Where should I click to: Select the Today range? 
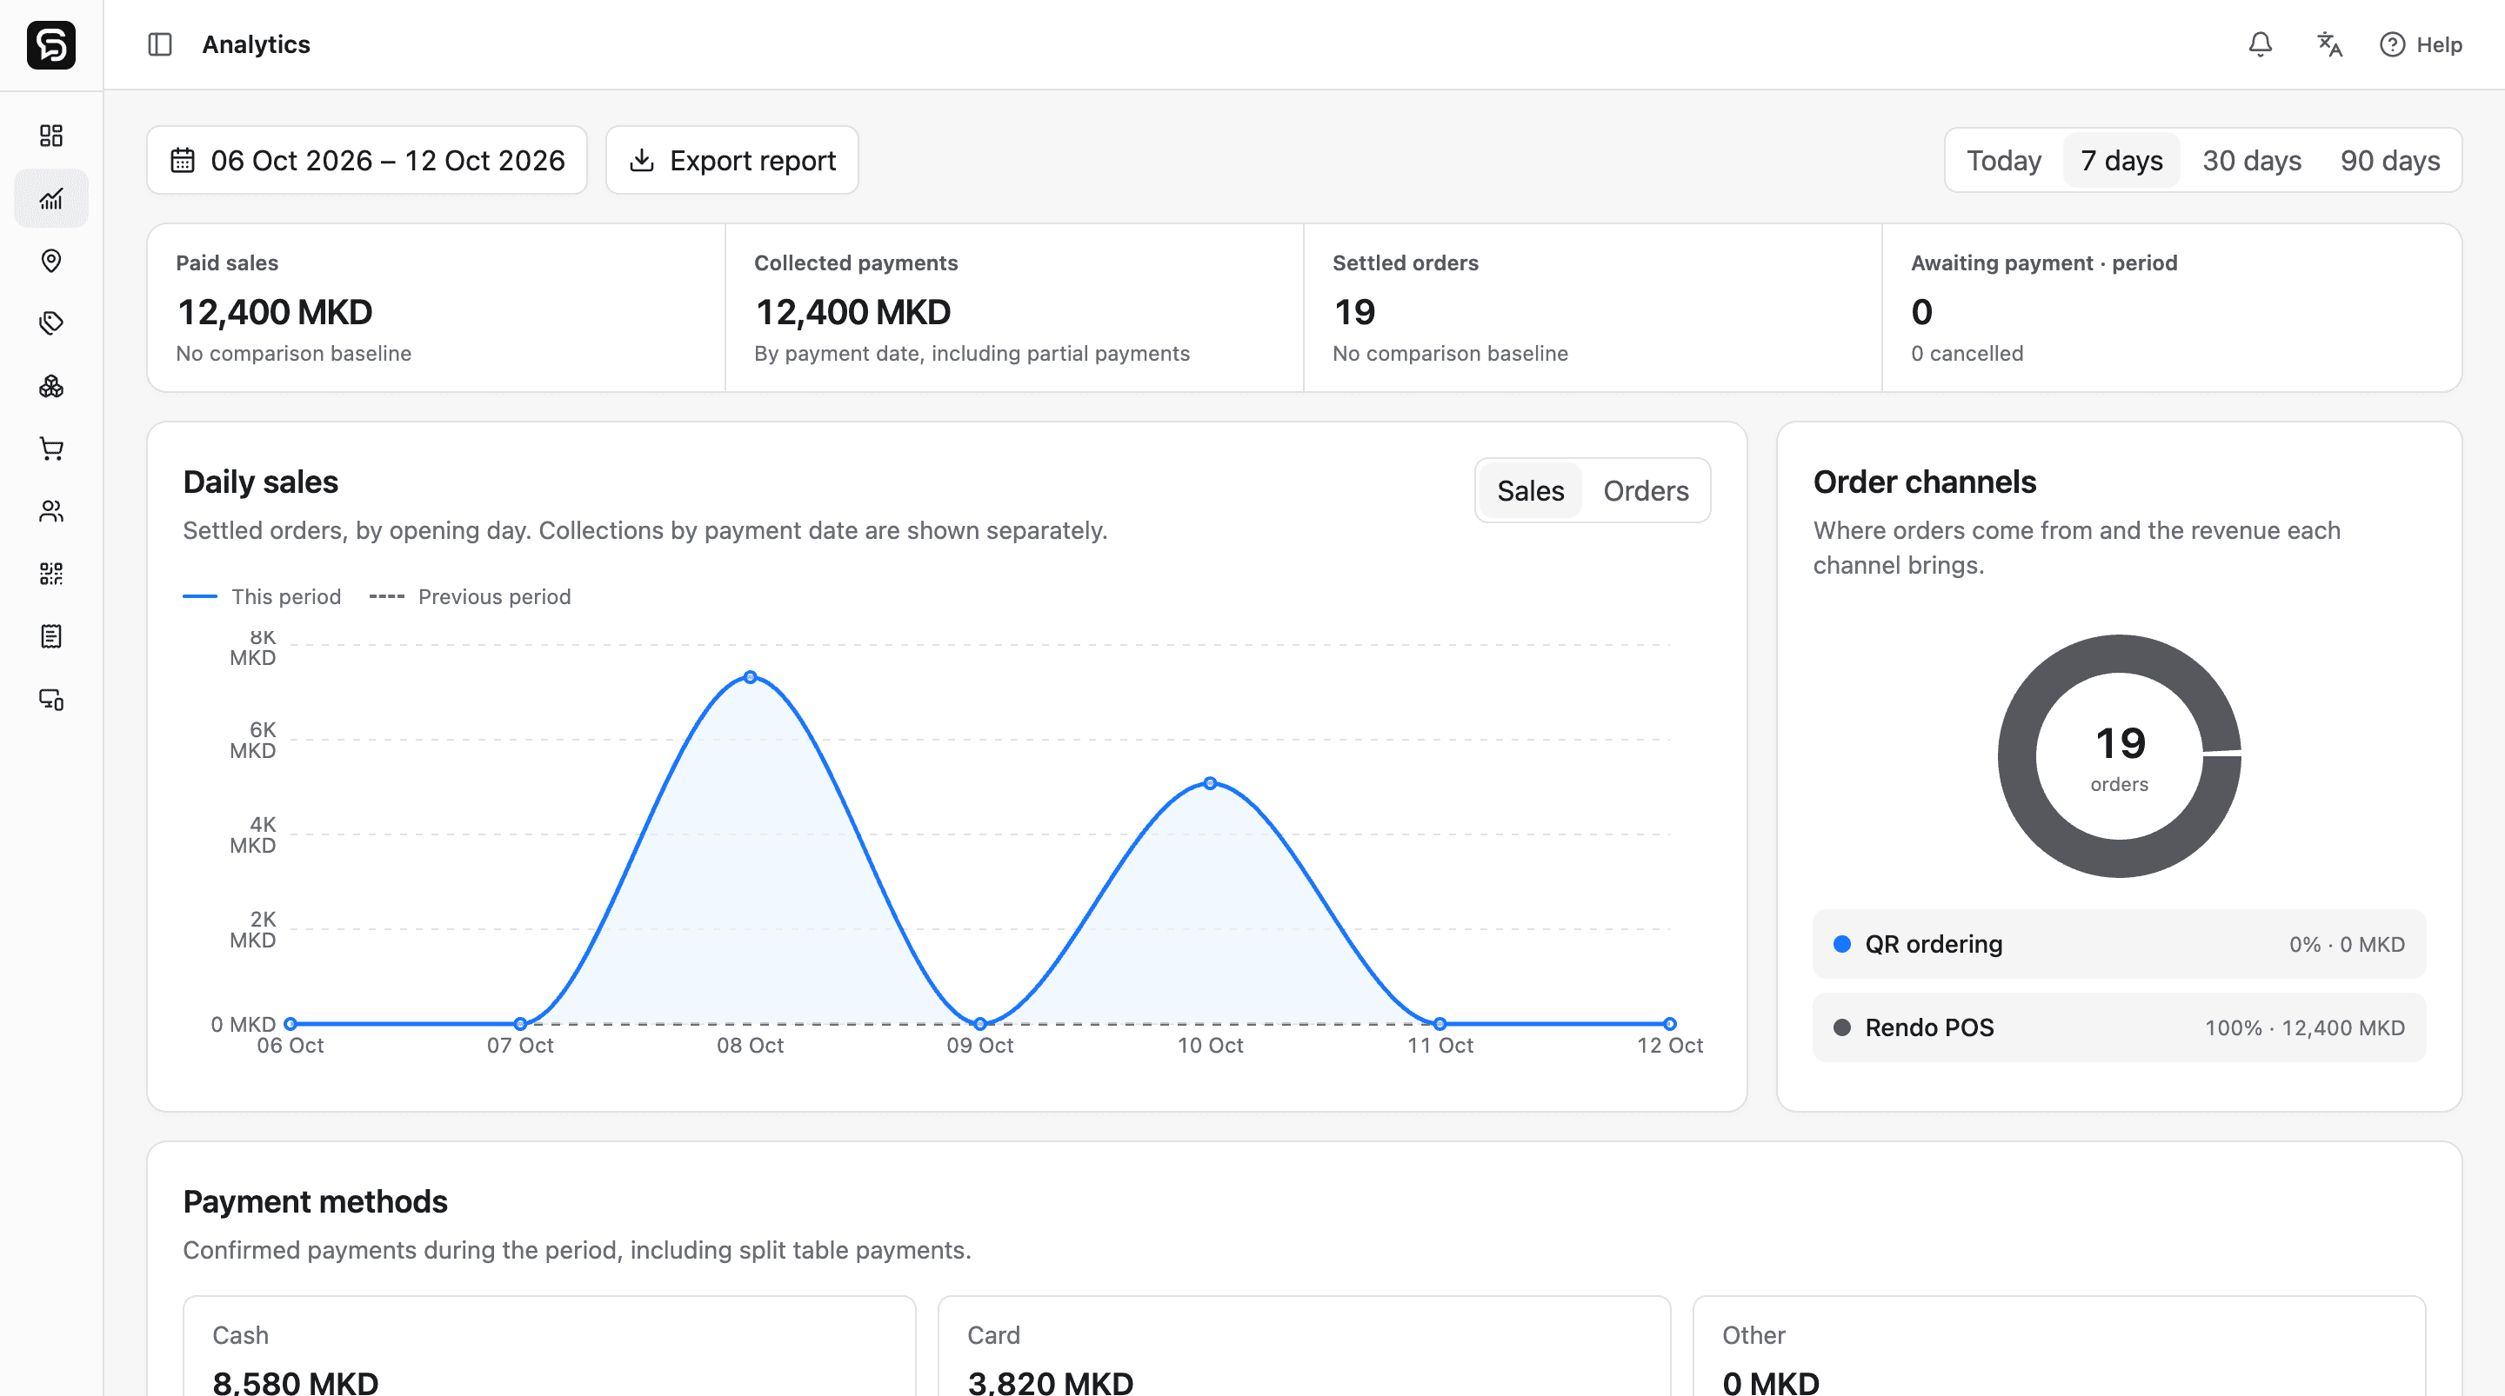click(x=2003, y=161)
